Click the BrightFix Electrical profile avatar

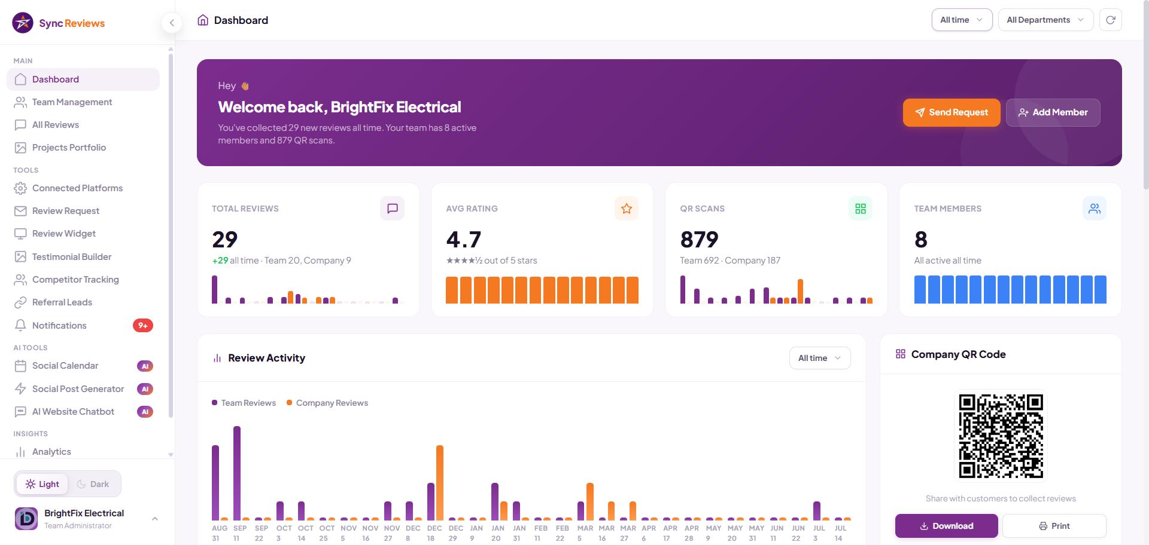click(26, 519)
